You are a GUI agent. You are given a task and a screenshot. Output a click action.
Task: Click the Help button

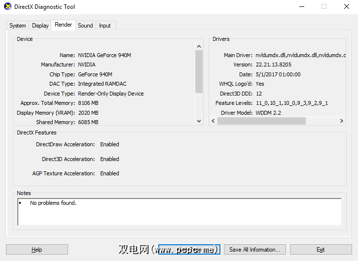coord(37,250)
